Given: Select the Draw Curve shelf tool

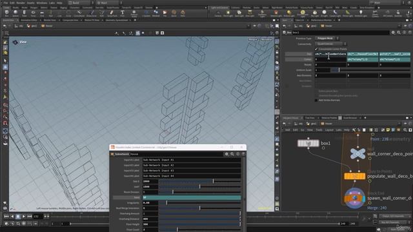Looking at the screenshot, I should 92,13.
